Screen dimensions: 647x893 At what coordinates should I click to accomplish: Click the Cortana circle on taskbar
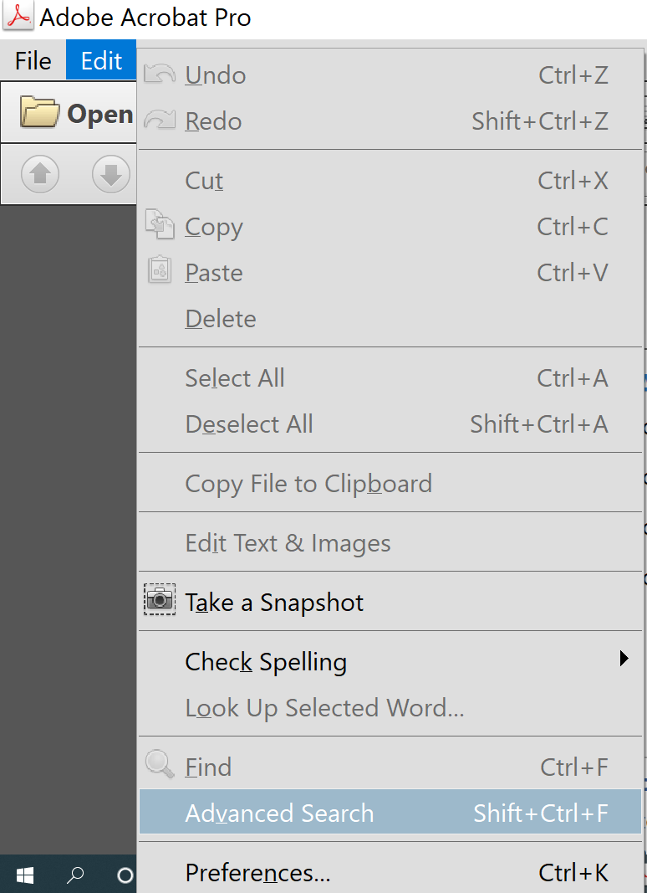coord(125,875)
